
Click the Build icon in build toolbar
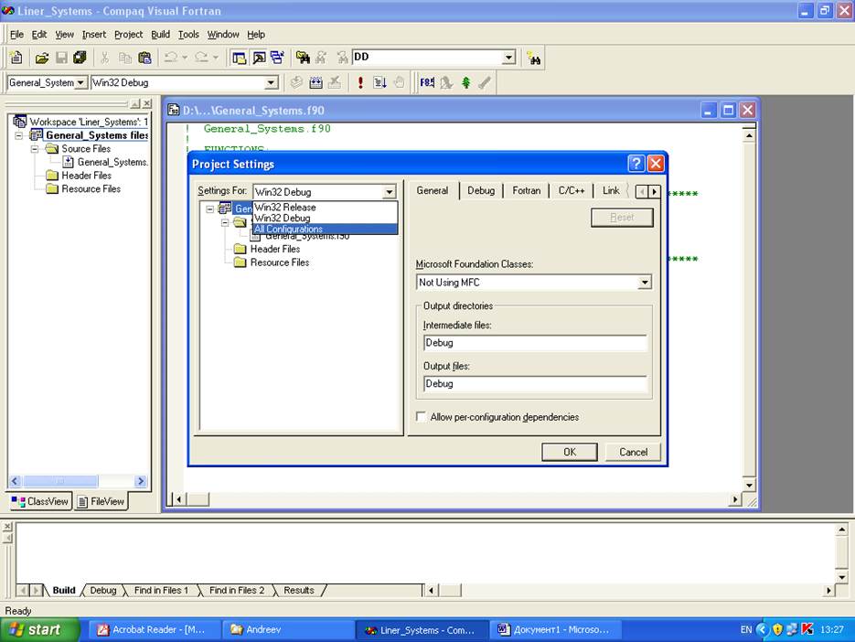(x=315, y=82)
